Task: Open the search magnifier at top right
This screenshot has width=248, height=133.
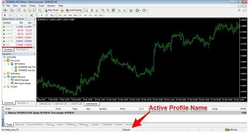Action: 239,10
